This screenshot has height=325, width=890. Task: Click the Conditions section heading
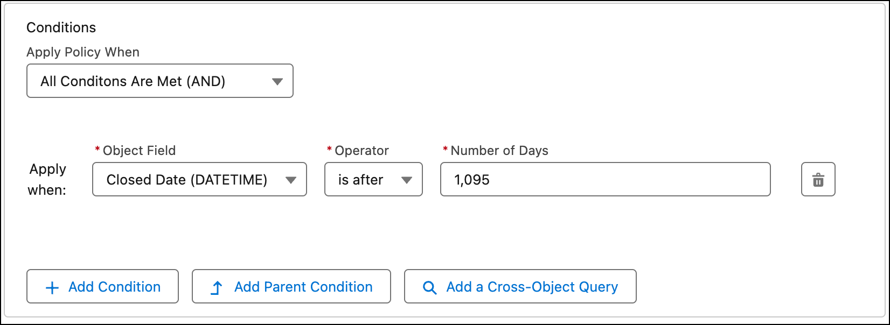click(x=61, y=27)
